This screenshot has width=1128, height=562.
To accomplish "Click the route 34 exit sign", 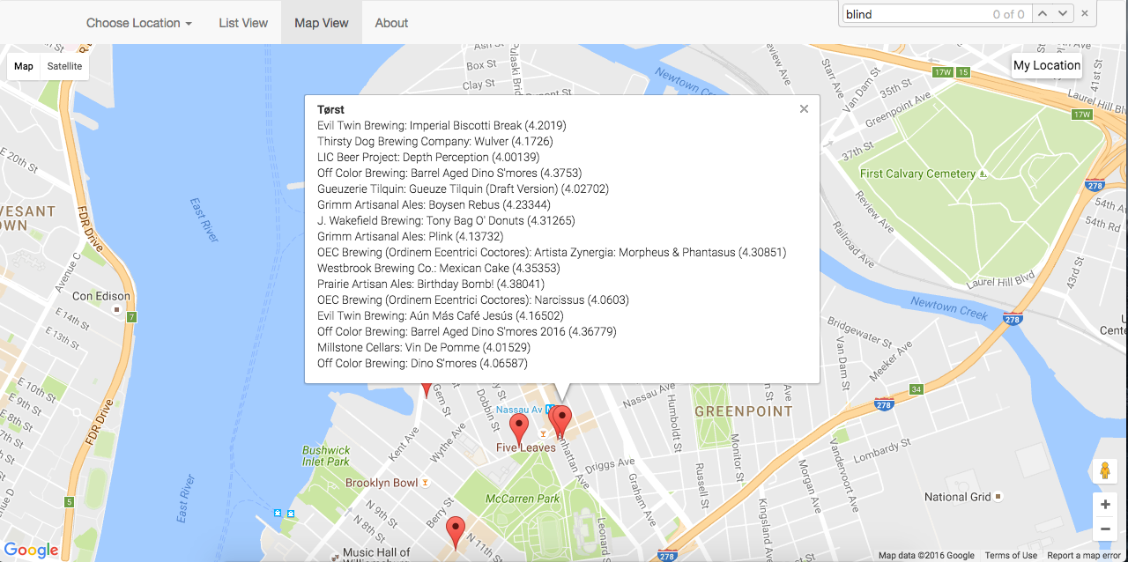I will coord(916,389).
